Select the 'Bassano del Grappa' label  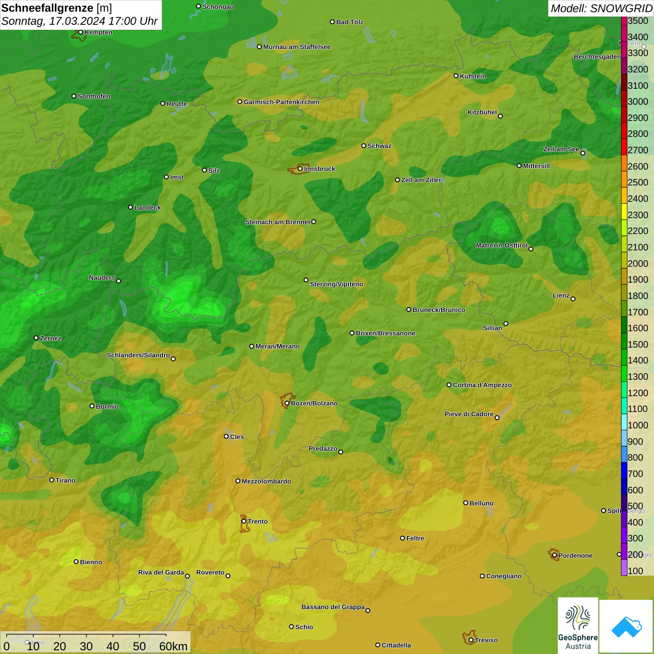click(333, 607)
